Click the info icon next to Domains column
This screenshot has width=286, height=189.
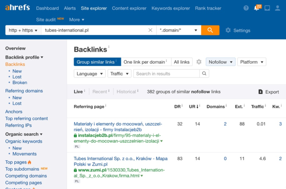(226, 106)
